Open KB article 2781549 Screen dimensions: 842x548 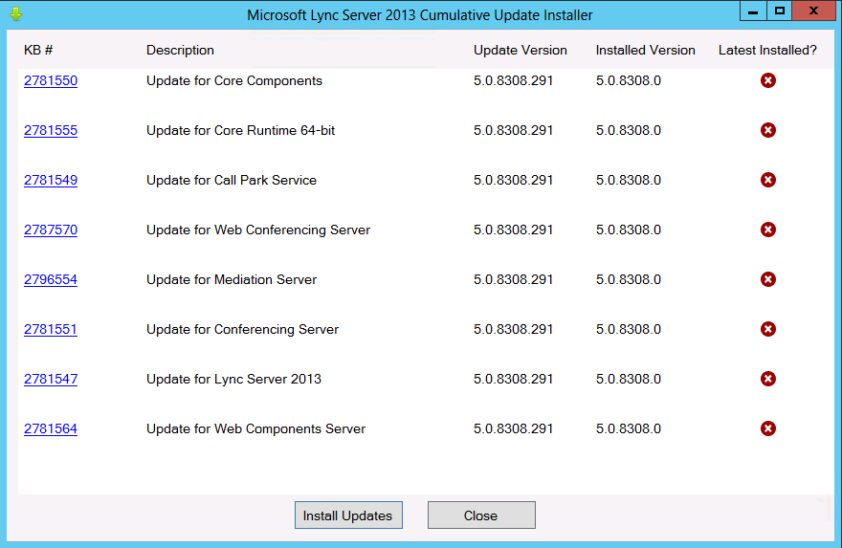51,180
